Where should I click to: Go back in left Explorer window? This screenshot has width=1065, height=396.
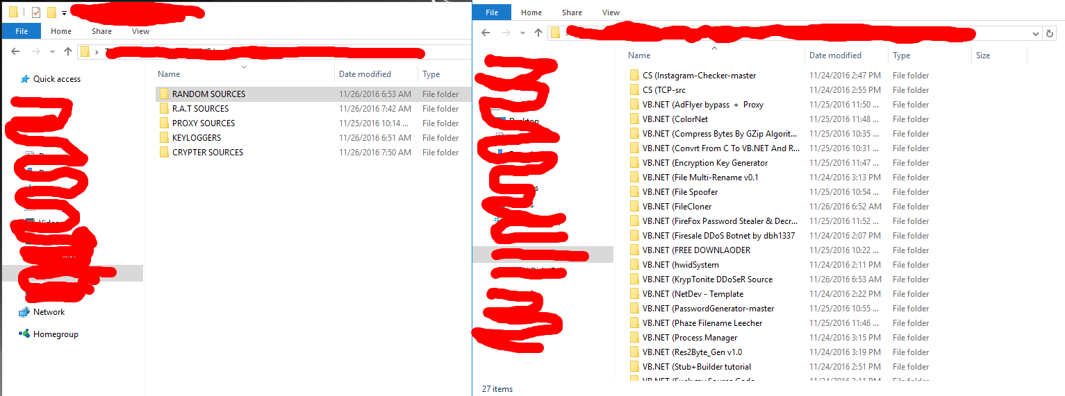coord(15,51)
